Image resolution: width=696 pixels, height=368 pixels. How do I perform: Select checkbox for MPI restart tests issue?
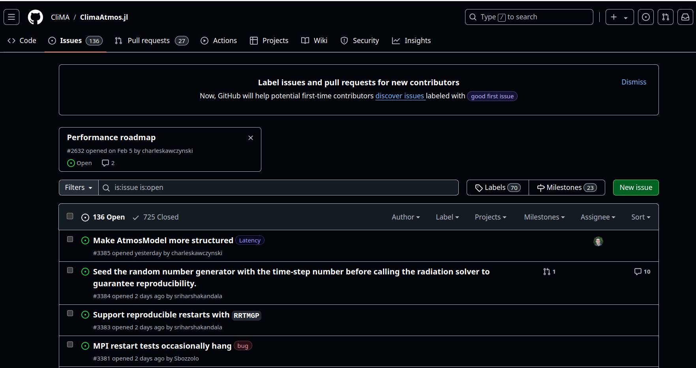click(70, 344)
